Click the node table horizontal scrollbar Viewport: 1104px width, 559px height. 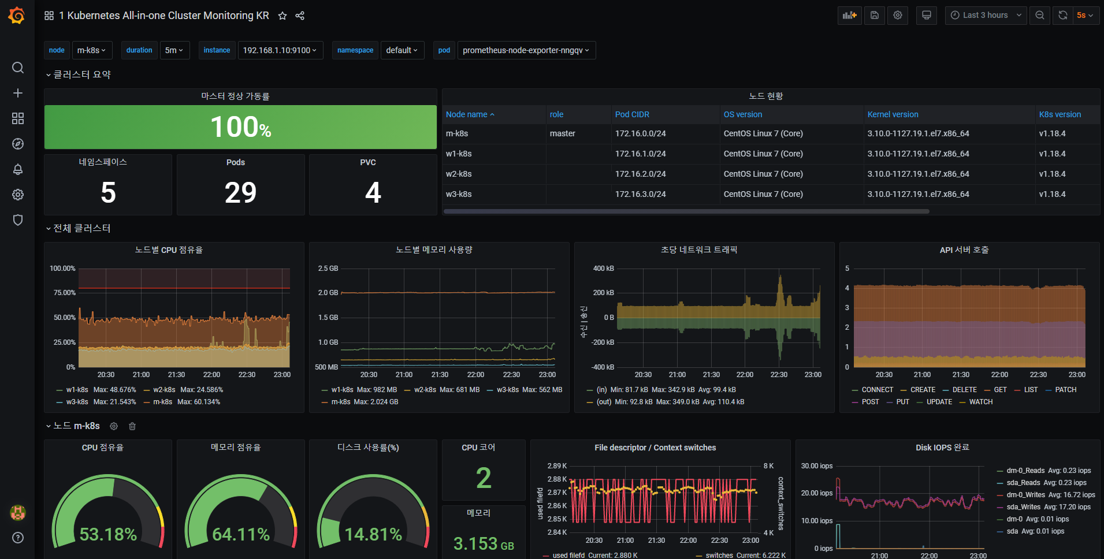[x=686, y=211]
